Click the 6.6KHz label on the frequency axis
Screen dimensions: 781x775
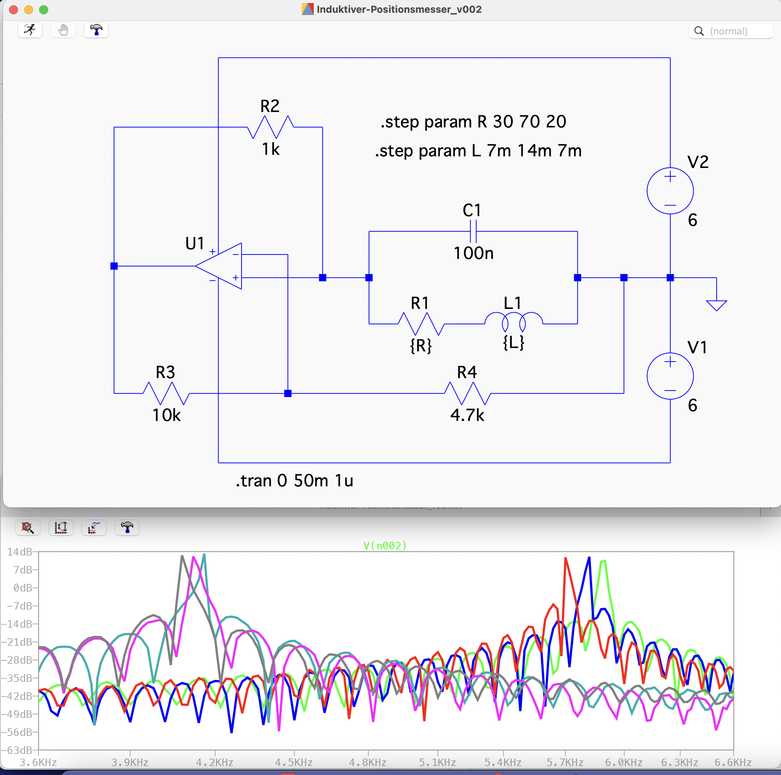point(733,762)
